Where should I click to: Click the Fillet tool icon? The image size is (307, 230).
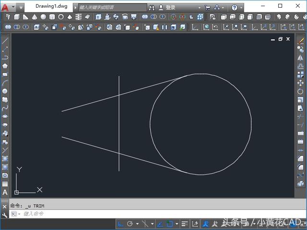point(301,167)
